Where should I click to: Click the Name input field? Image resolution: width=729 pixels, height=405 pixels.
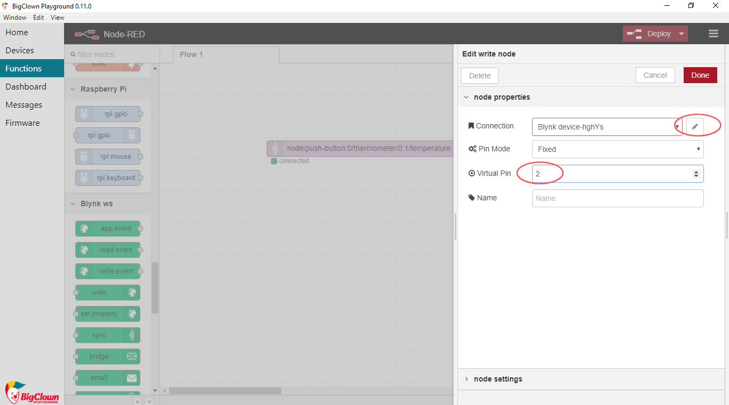(x=618, y=198)
